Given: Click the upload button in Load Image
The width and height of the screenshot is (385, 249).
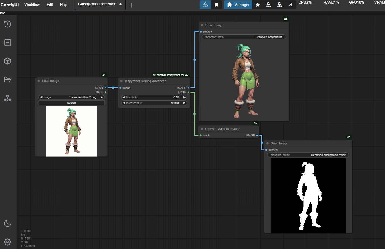Looking at the screenshot, I should pos(71,103).
